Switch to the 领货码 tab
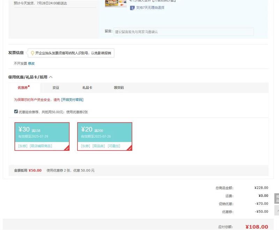Screen dimensions: 279x230 (x=119, y=88)
